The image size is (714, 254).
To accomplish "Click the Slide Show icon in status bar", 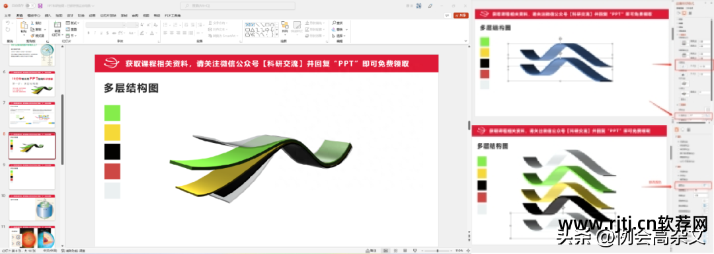I will coord(415,251).
